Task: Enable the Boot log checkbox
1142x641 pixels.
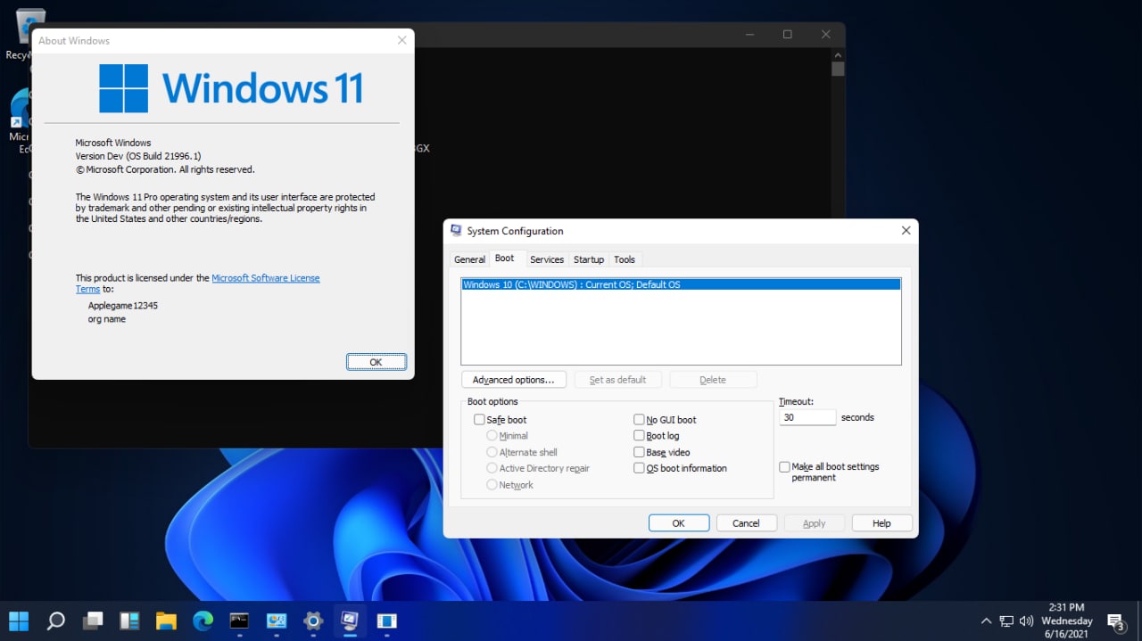Action: (x=639, y=435)
